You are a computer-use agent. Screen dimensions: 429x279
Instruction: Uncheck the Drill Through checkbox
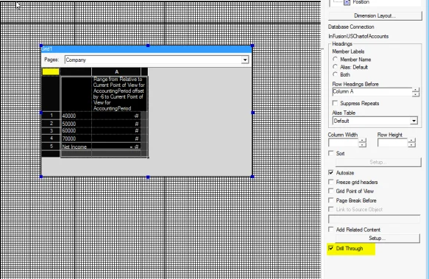pos(331,248)
